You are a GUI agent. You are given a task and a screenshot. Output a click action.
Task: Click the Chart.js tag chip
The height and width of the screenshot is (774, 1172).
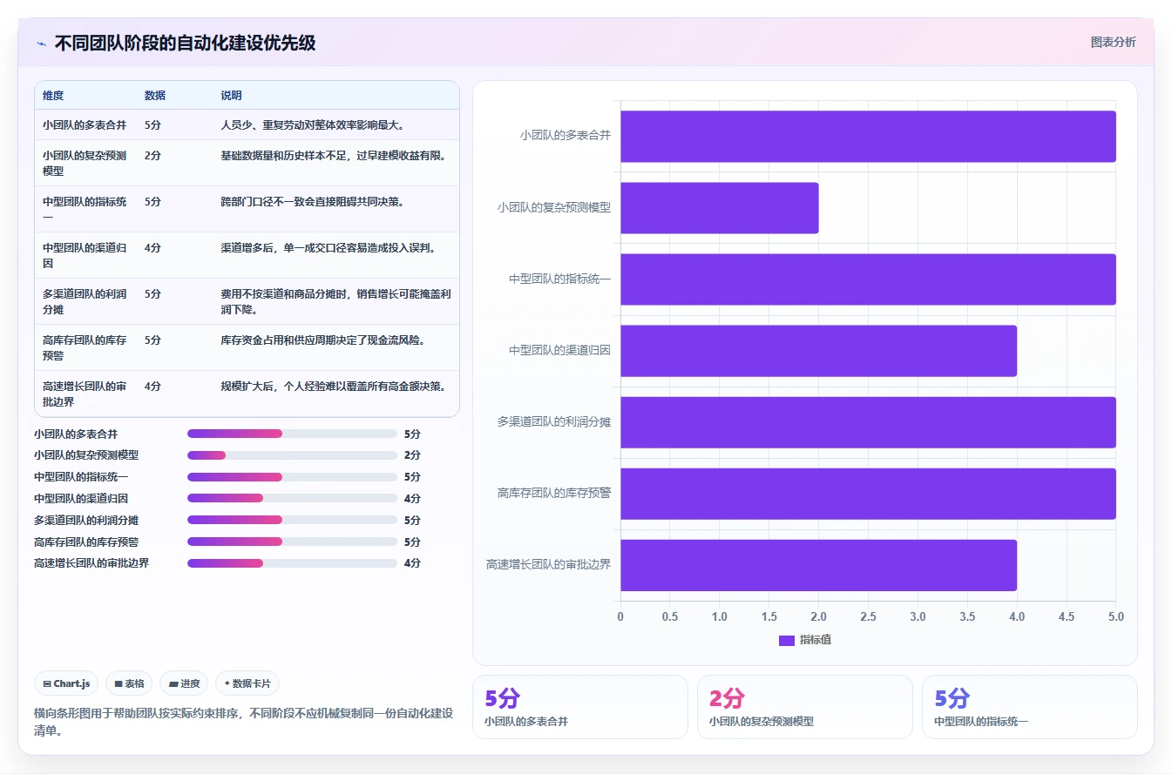click(67, 683)
